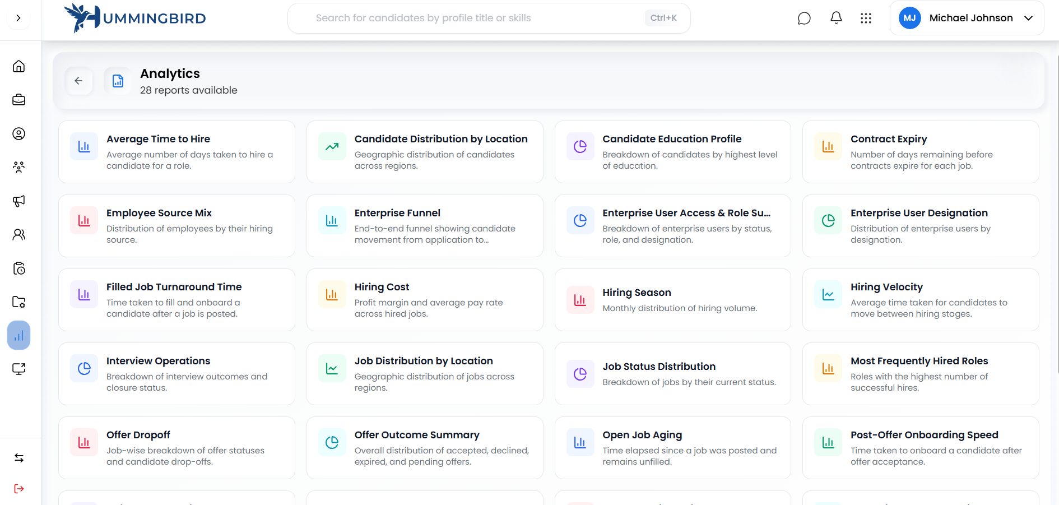This screenshot has width=1059, height=505.
Task: Click the notifications bell icon
Action: click(x=836, y=18)
